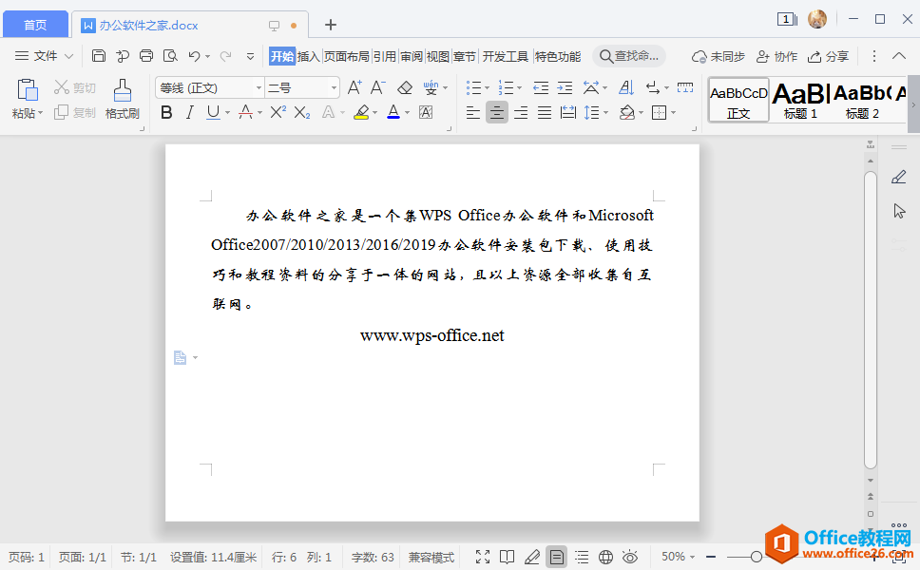
Task: Open the 引用 ribbon tab
Action: (x=385, y=56)
